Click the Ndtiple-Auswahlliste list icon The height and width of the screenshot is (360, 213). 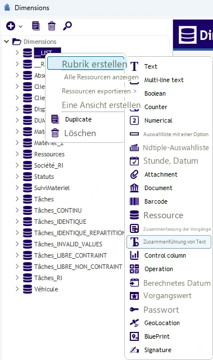click(134, 147)
